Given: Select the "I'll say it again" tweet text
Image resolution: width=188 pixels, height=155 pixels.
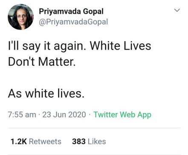Looking at the screenshot, I should tap(46, 46).
